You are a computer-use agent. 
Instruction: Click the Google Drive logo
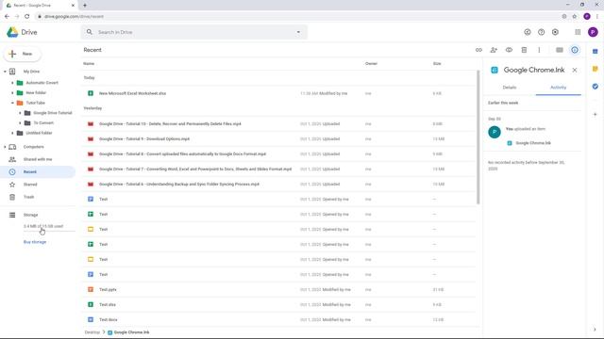coord(12,32)
